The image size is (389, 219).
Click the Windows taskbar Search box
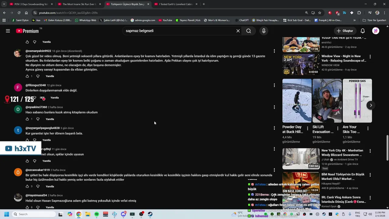point(34,214)
